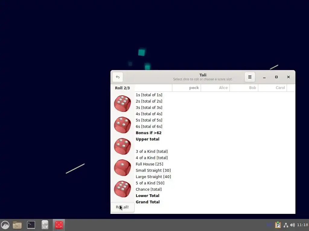Click the P tray icon

click(278, 225)
